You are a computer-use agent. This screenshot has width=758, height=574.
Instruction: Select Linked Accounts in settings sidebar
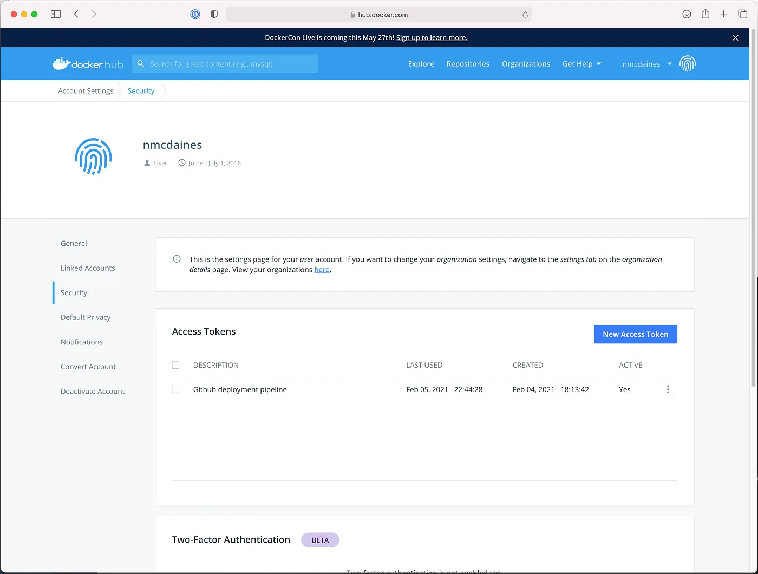click(x=88, y=268)
